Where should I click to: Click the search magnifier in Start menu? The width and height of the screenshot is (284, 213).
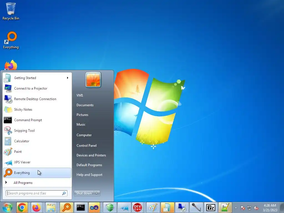pos(64,193)
